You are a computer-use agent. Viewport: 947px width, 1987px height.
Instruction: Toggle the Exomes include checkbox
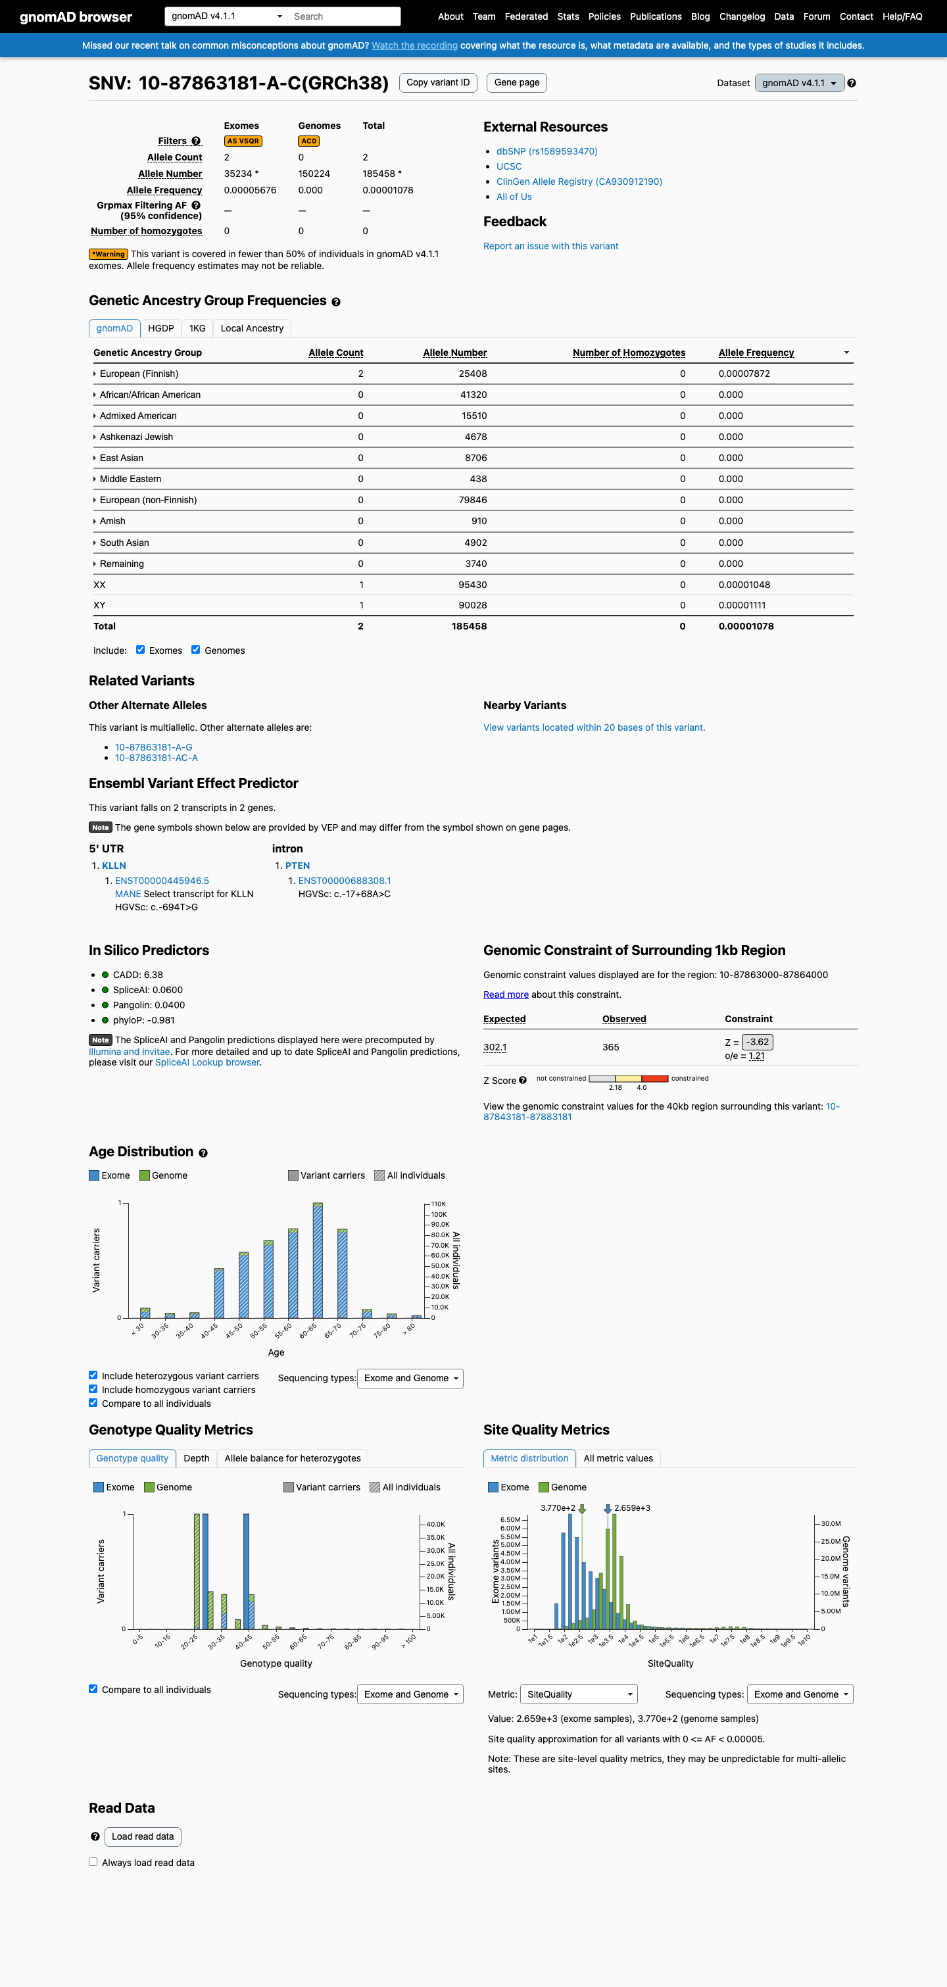pyautogui.click(x=140, y=649)
